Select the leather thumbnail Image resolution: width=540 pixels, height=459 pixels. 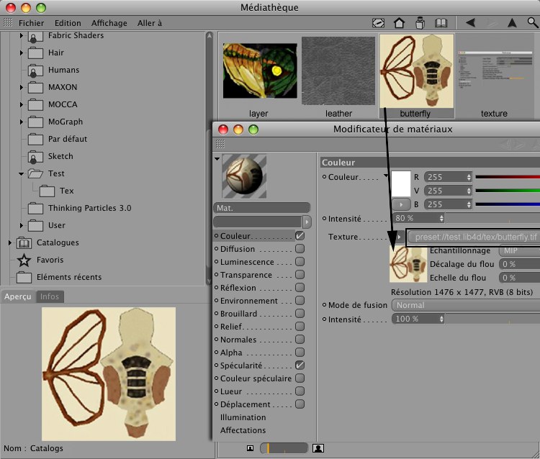click(338, 72)
